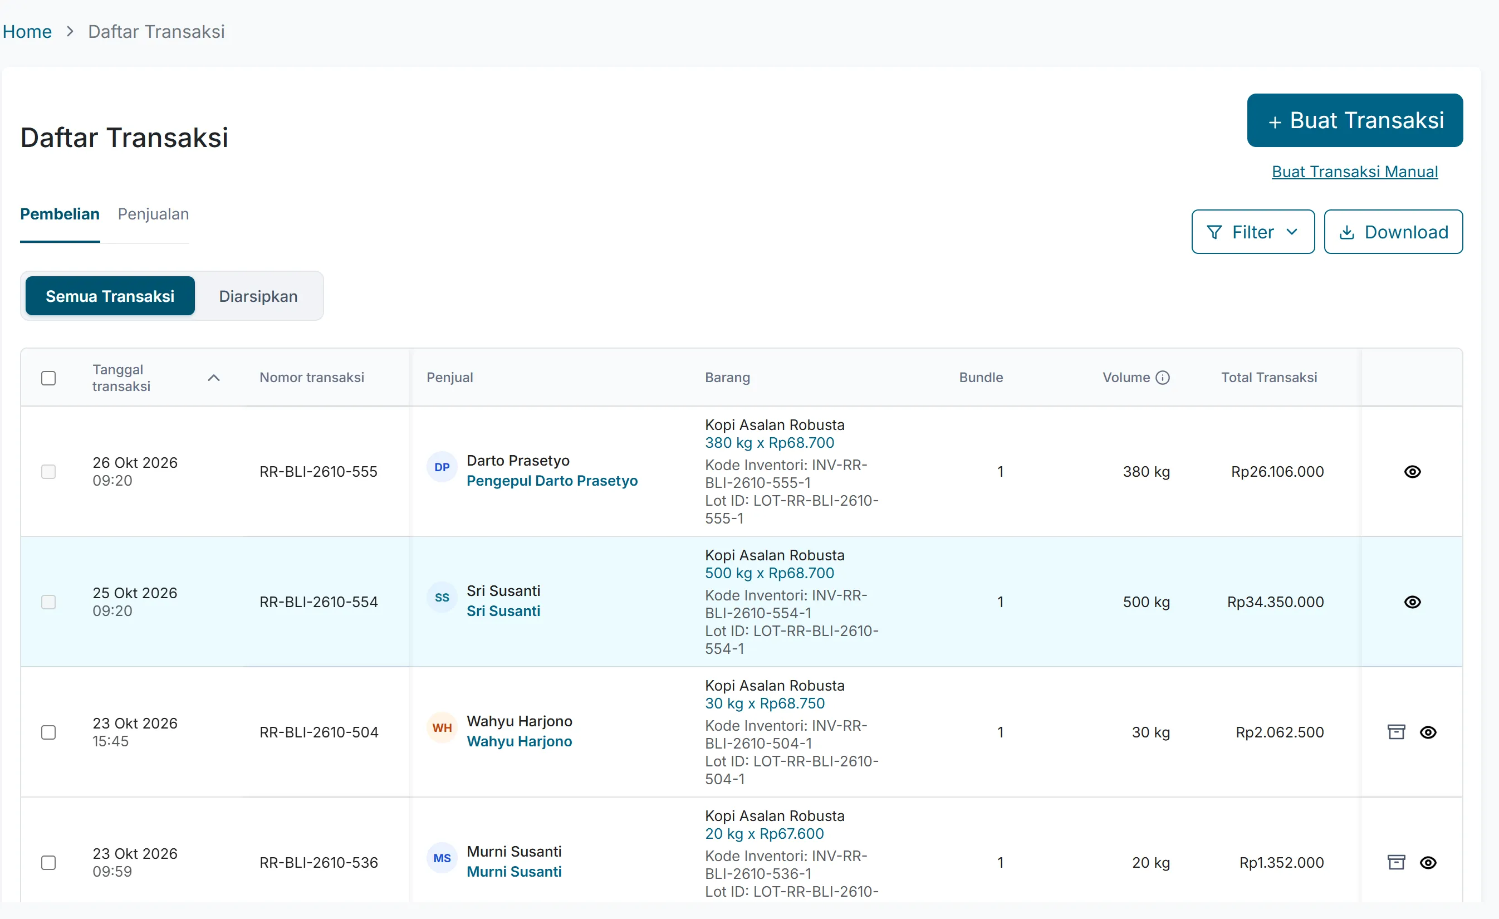Open the blue Wahyu Harjono seller link
Screen dimensions: 1499x919
coord(519,741)
